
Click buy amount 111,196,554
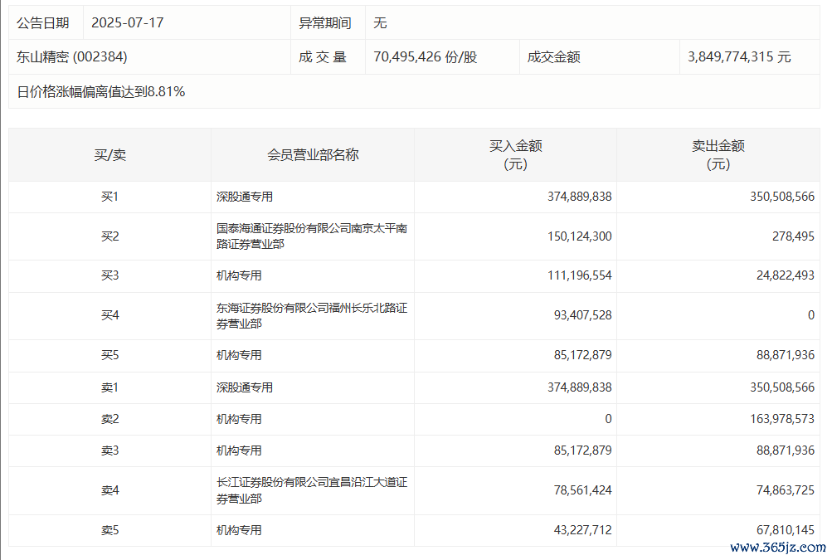[x=580, y=275]
